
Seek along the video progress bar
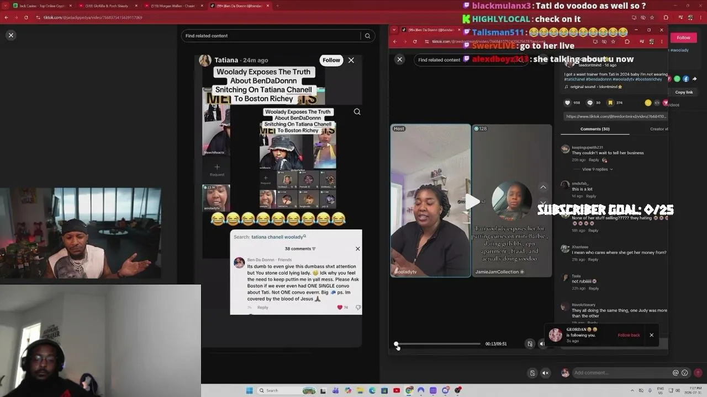[438, 344]
